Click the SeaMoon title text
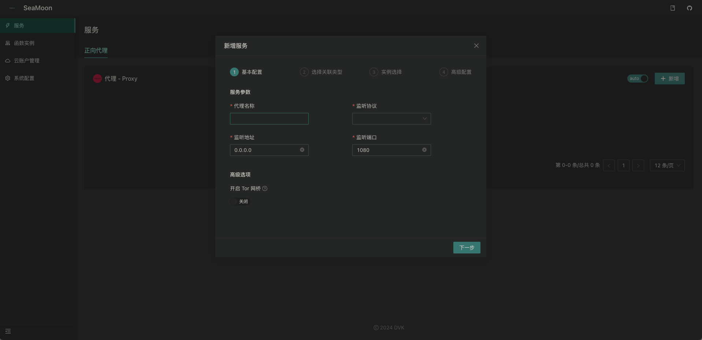702x340 pixels. pos(38,8)
